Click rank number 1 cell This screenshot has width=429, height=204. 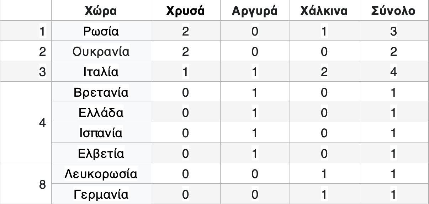click(42, 31)
